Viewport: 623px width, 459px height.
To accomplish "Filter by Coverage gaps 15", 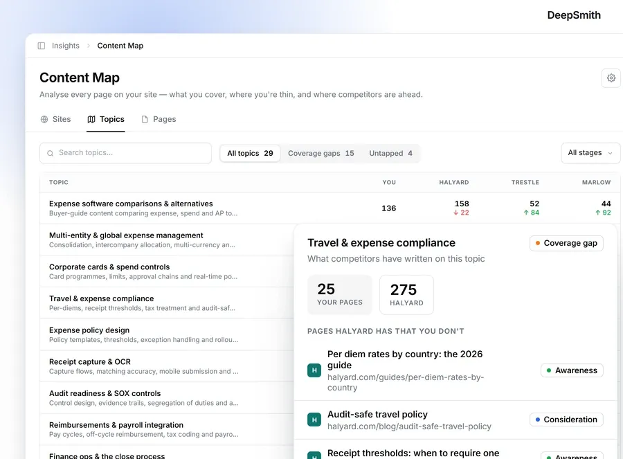I will 321,154.
